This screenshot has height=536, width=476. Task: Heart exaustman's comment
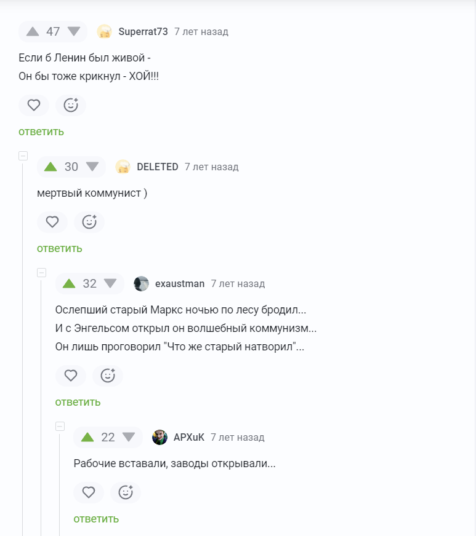coord(71,376)
